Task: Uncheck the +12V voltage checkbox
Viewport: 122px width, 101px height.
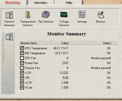Action: pyautogui.click(x=22, y=73)
